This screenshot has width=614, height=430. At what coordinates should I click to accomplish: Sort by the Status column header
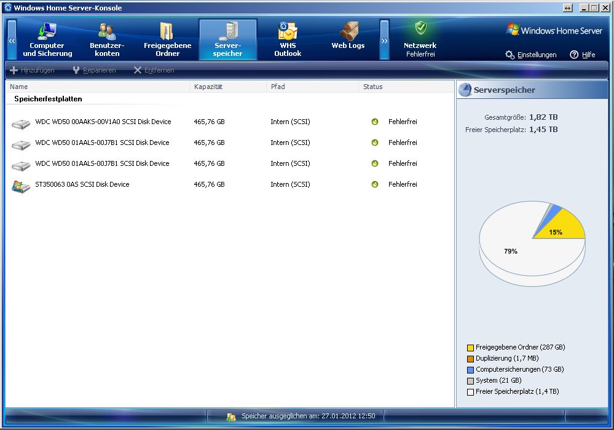[x=406, y=87]
